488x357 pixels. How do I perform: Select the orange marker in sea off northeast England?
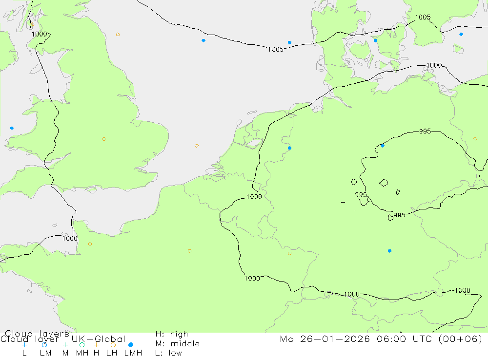[118, 35]
